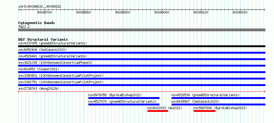The height and width of the screenshot is (123, 274).
Task: Click the red bar under nsv5487606
Action: [204, 111]
